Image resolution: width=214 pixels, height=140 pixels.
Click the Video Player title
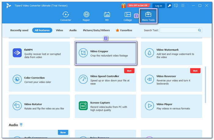click(164, 104)
